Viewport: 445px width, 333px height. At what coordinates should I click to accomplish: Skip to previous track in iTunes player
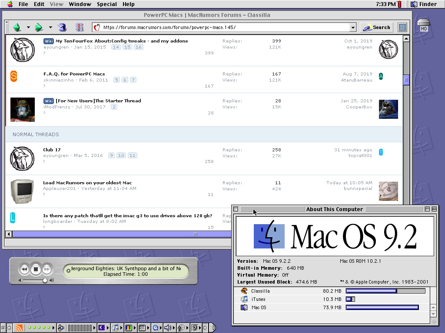[24, 269]
